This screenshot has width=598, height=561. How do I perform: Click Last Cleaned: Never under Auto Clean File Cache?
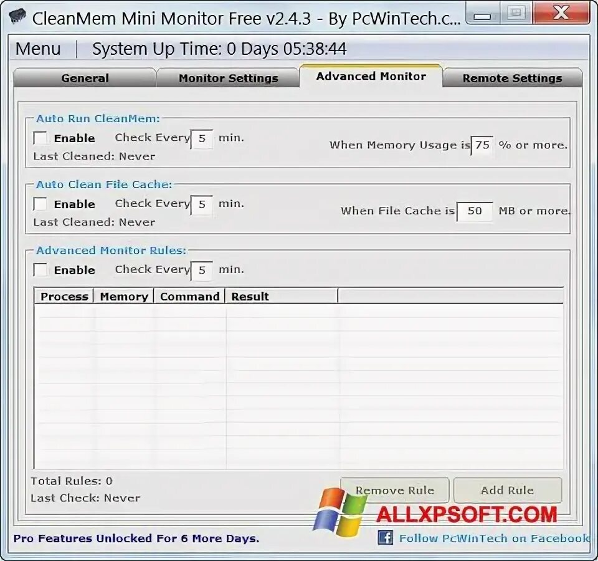coord(94,222)
